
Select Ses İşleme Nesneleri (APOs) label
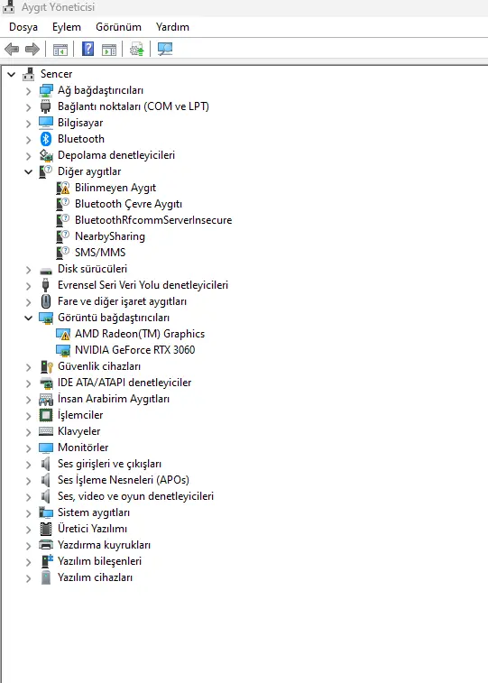tap(124, 480)
